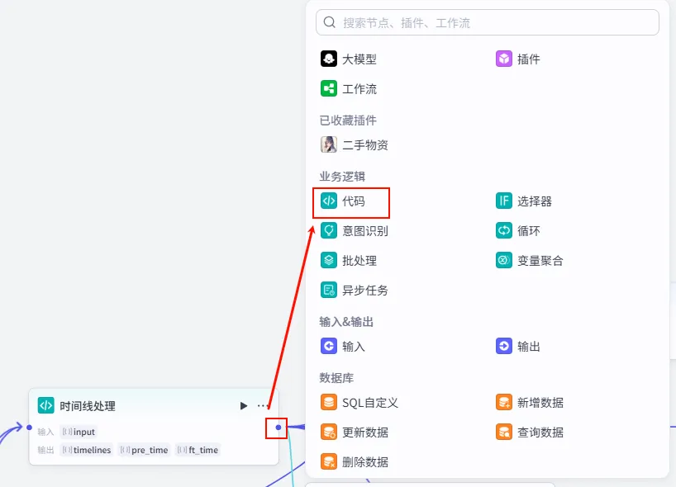Select the 更新数据 update data icon
This screenshot has width=676, height=487.
coord(329,432)
